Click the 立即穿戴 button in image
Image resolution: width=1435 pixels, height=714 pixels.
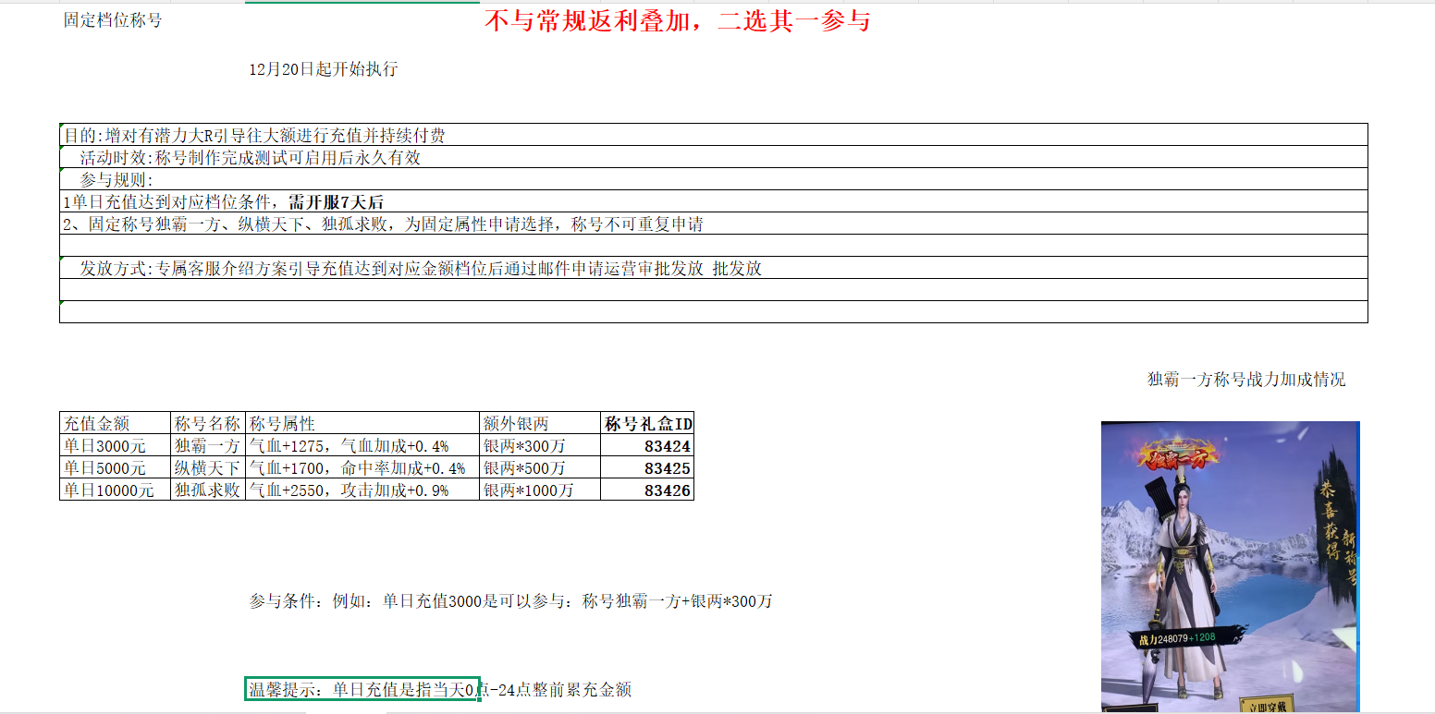(1265, 707)
